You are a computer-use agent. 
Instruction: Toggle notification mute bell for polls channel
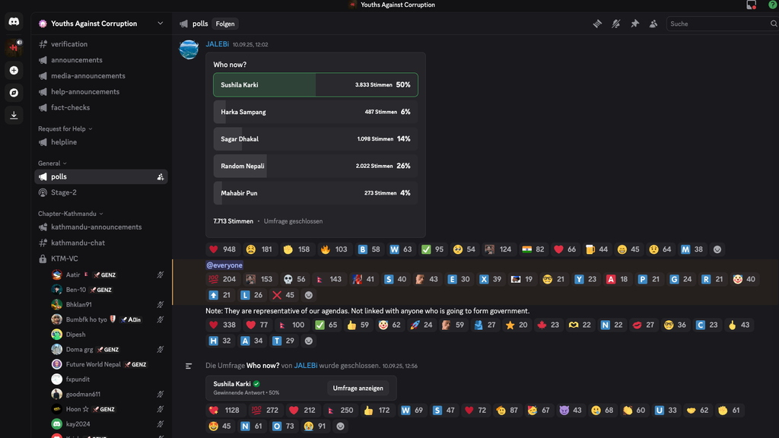click(x=616, y=24)
